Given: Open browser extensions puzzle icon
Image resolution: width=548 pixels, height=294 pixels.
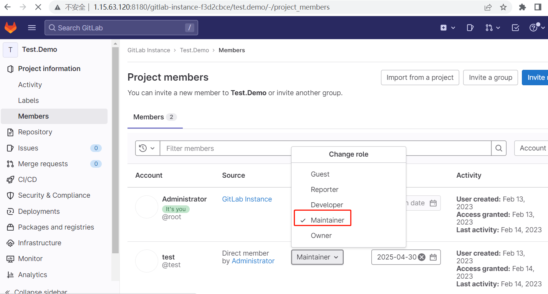Looking at the screenshot, I should [522, 7].
